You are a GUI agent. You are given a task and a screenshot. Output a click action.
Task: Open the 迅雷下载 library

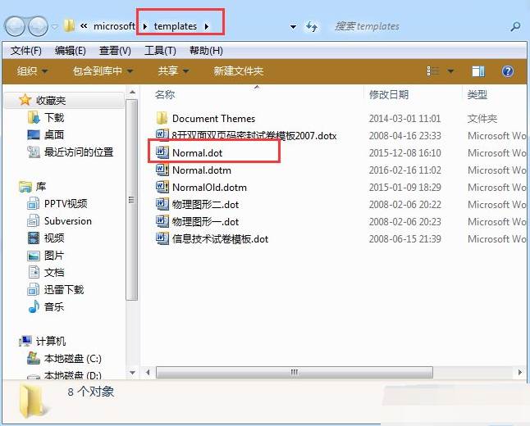[64, 290]
